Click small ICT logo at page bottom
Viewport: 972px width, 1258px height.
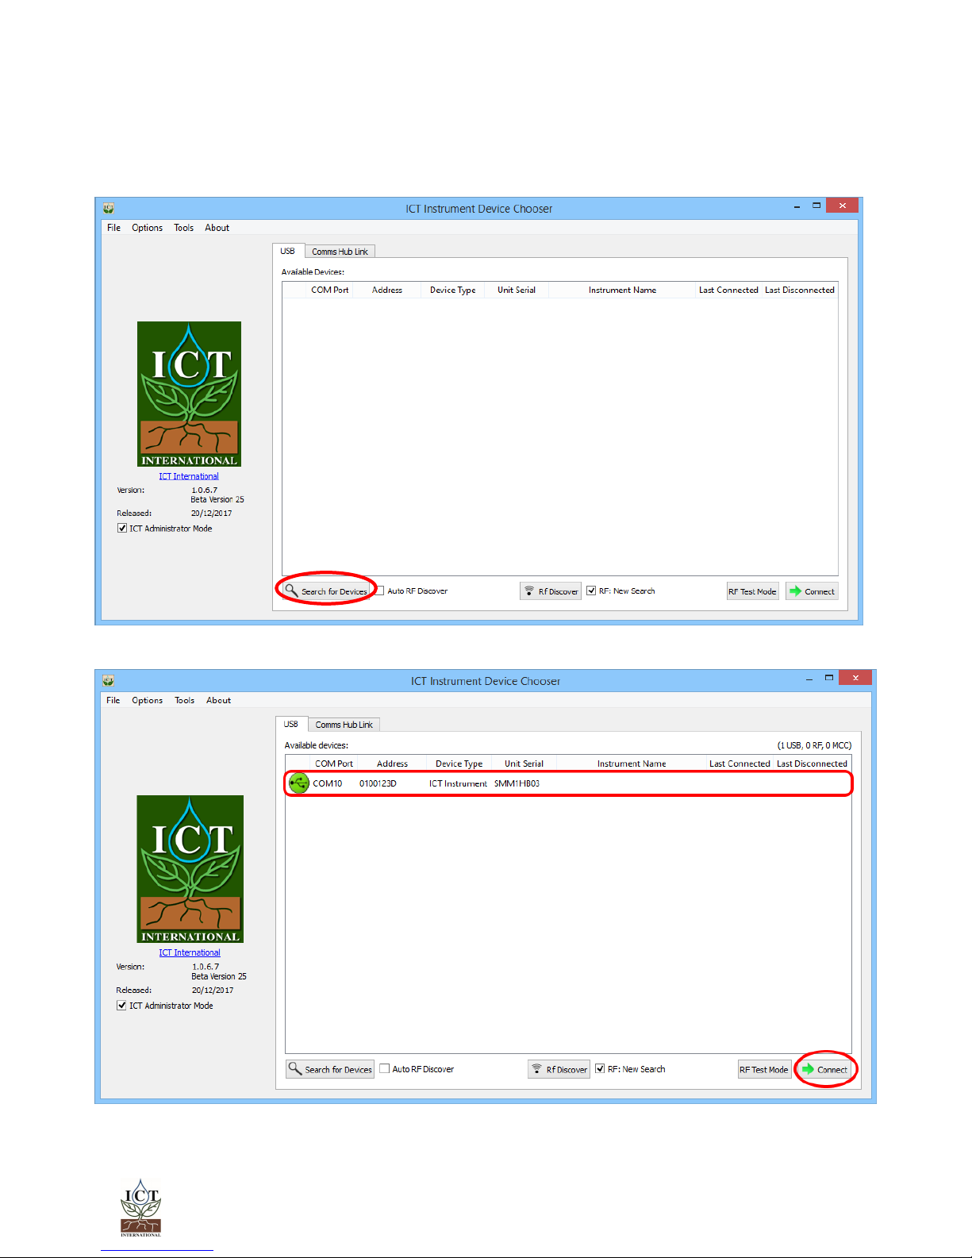point(141,1207)
